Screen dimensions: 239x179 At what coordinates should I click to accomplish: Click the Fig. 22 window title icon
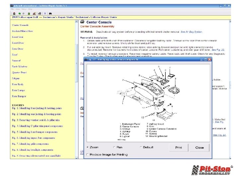point(86,59)
